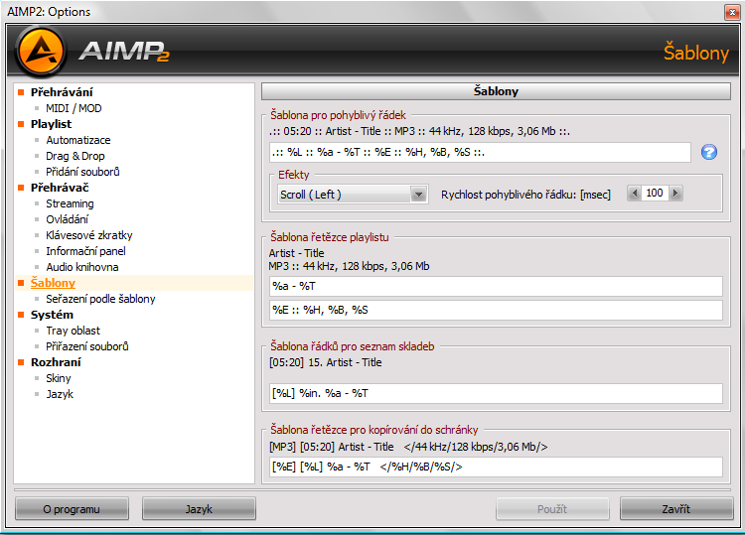Click the 'Šablona pro pohyblivý řádek' label
The width and height of the screenshot is (745, 535).
coord(339,115)
